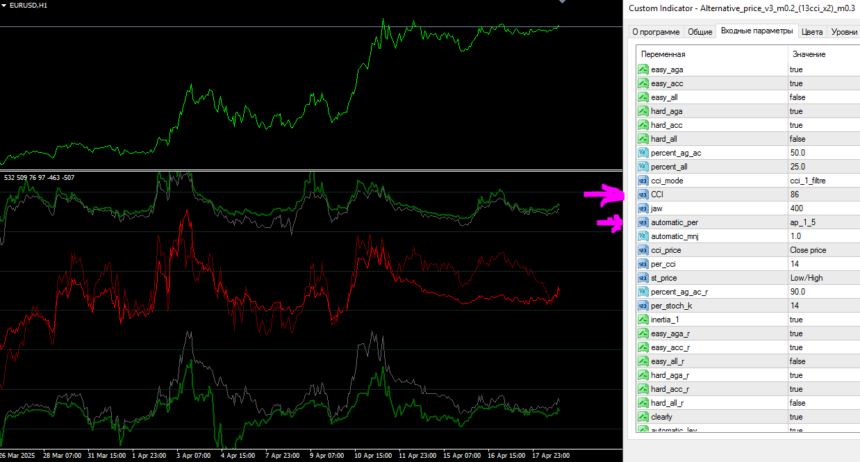
Task: Click the percent_ag_ac double-type icon
Action: (643, 153)
